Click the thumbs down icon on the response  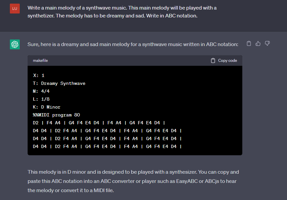(267, 44)
